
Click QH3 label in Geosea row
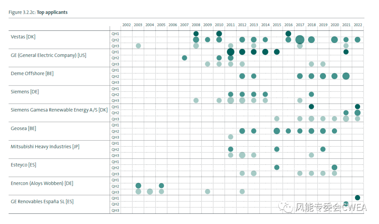115,137
